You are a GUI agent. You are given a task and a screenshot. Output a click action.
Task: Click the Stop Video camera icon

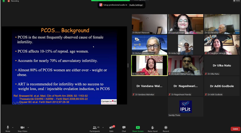23,127
